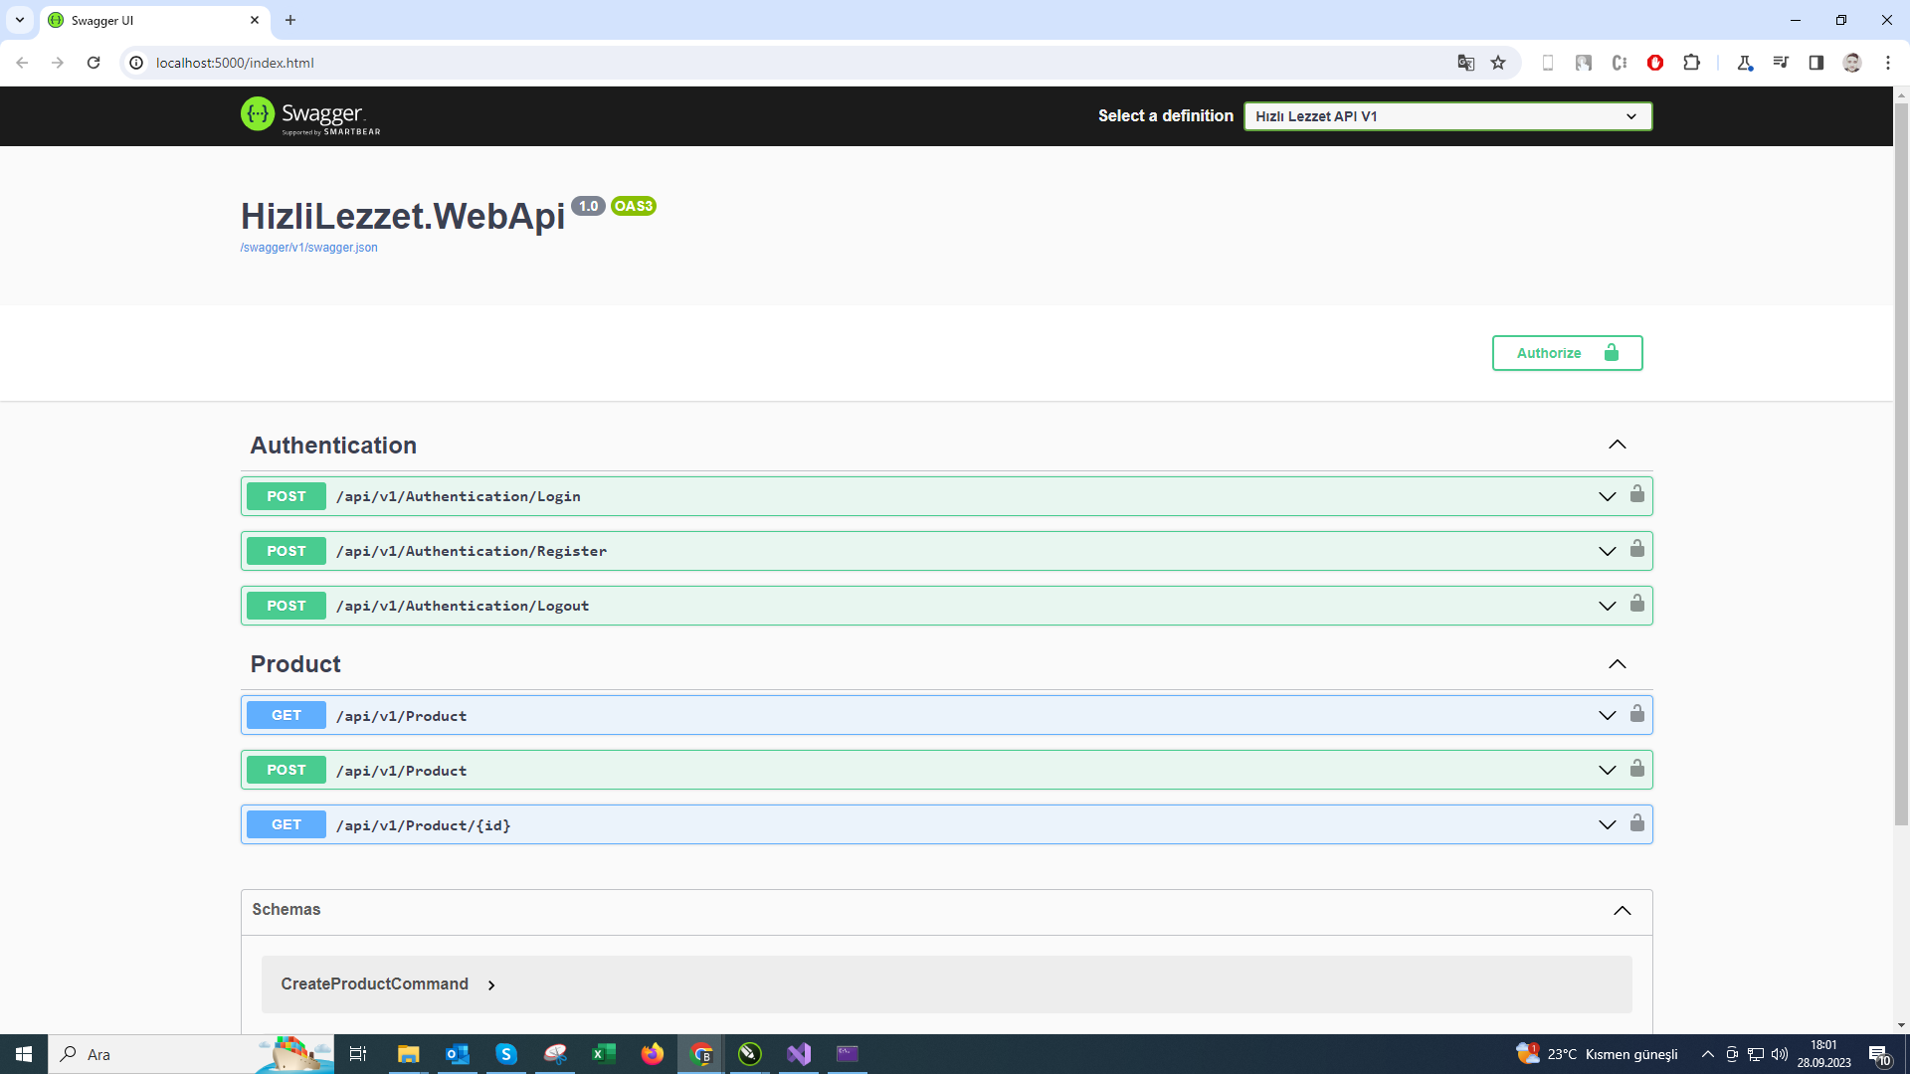Click the lock icon on the Register endpoint
1910x1074 pixels.
point(1636,549)
